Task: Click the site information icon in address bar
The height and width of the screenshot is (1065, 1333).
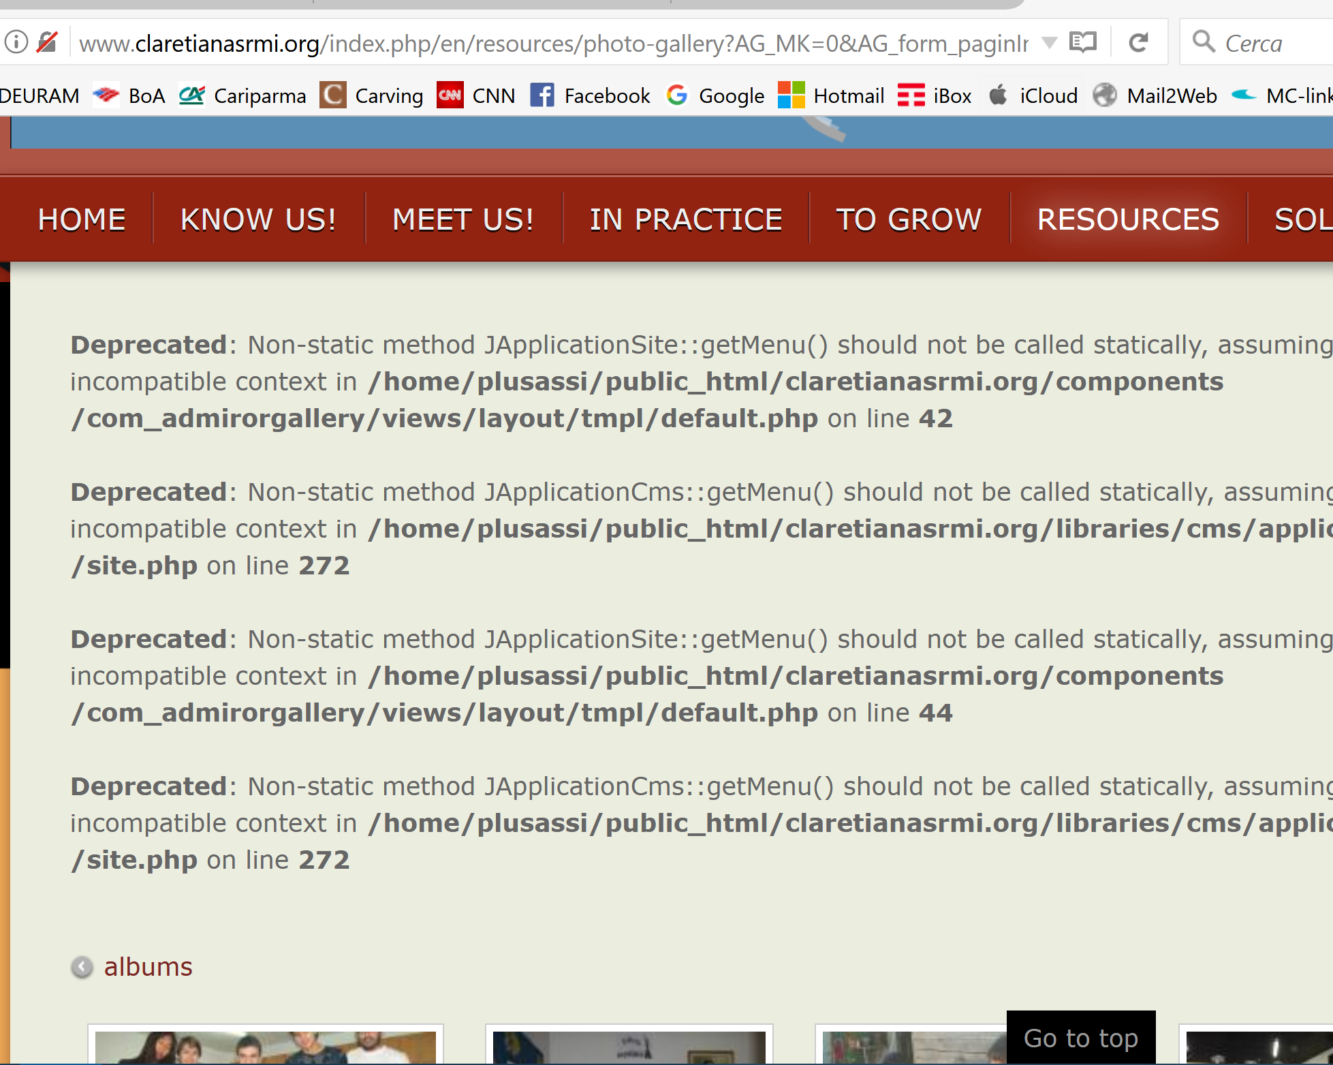Action: pyautogui.click(x=16, y=42)
